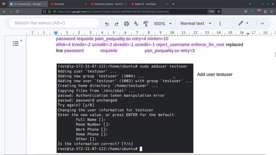Show the document outline list icon

[x=16, y=43]
